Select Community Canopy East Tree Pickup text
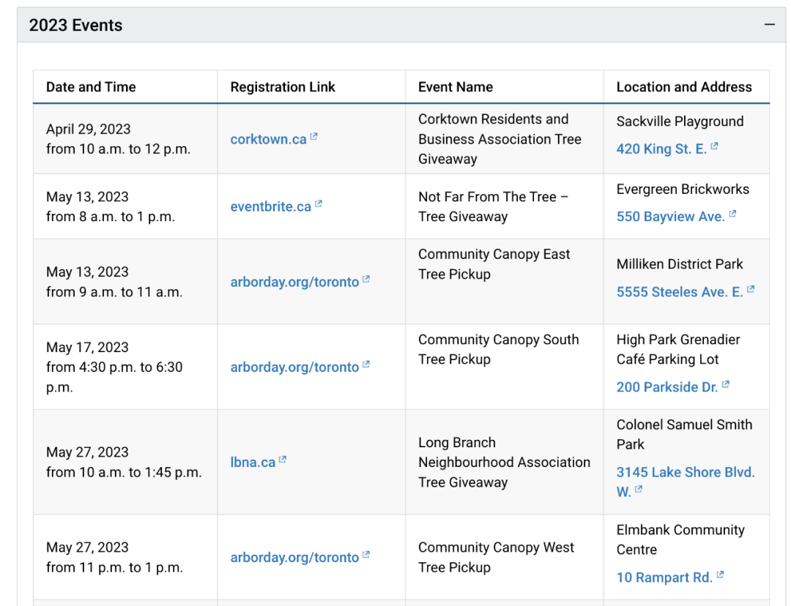The image size is (791, 606). (x=494, y=264)
